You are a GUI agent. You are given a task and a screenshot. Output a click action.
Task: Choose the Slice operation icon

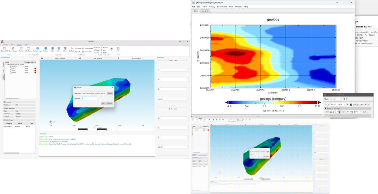pos(59,49)
